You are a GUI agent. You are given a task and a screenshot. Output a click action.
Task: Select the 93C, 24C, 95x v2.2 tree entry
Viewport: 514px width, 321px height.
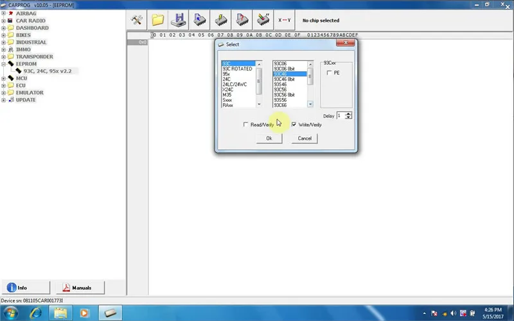click(x=47, y=71)
